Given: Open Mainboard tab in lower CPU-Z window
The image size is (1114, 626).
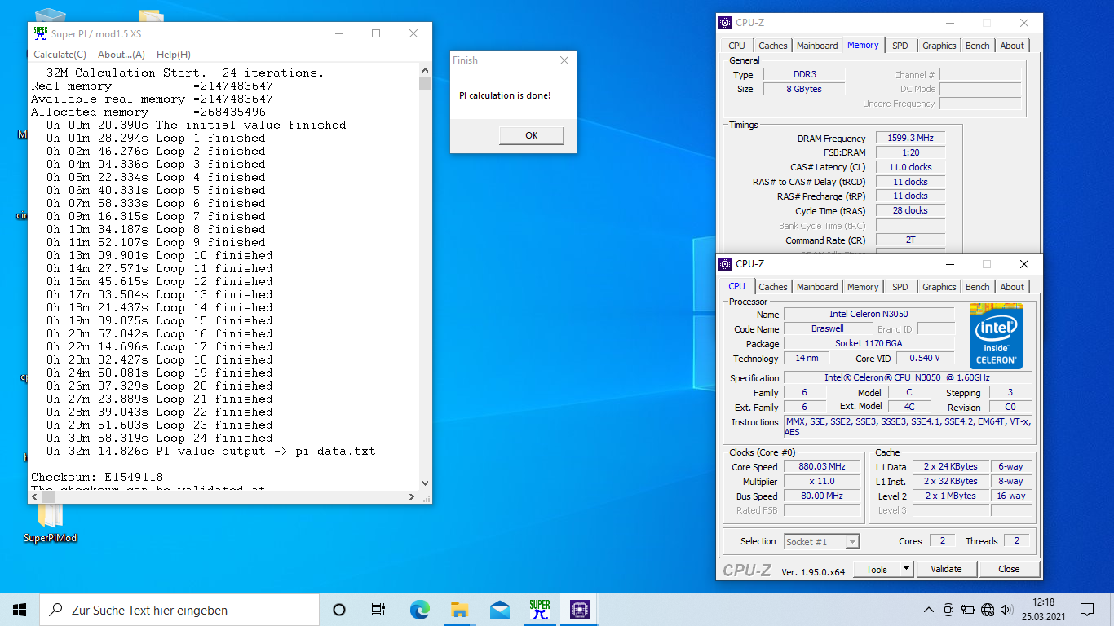Looking at the screenshot, I should (x=817, y=287).
